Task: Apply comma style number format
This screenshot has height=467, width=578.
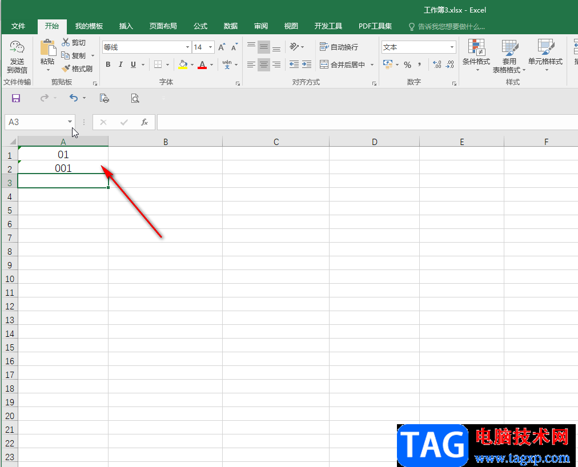Action: click(x=419, y=65)
